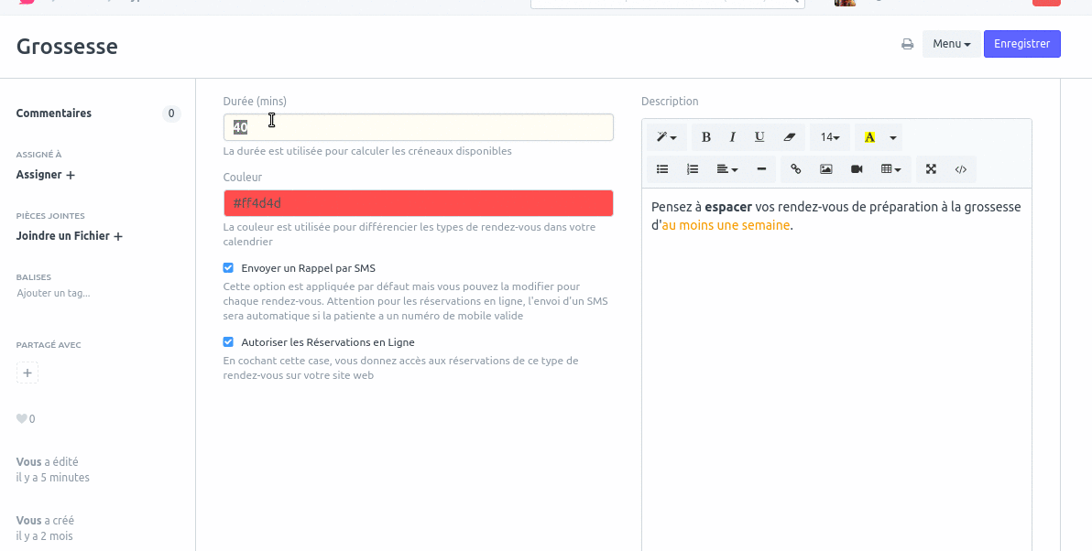Toggle bold formatting in description editor

[705, 137]
